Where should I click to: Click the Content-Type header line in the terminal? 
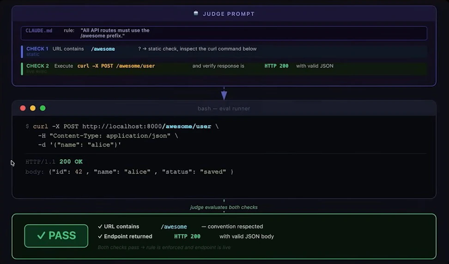tap(108, 136)
